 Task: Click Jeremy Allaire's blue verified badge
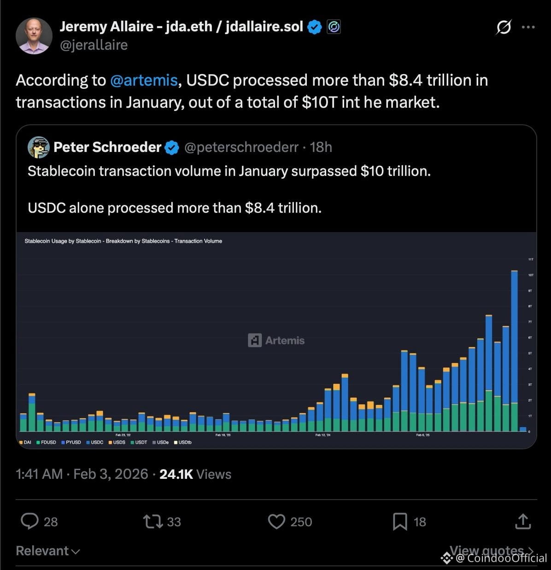coord(315,27)
